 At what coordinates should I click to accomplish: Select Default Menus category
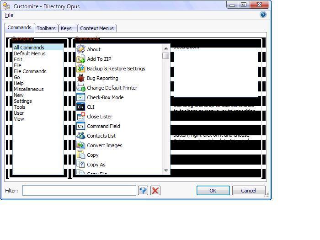38,53
